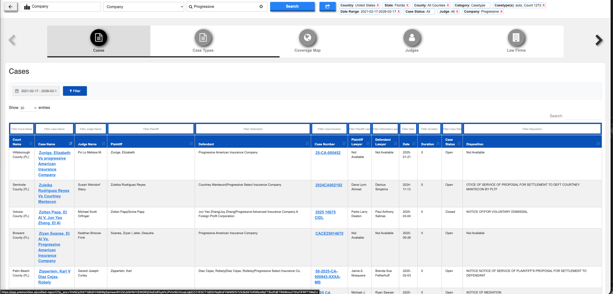Screen dimensions: 613x294
Task: Focus the Filter Duration field
Action: 430,129
